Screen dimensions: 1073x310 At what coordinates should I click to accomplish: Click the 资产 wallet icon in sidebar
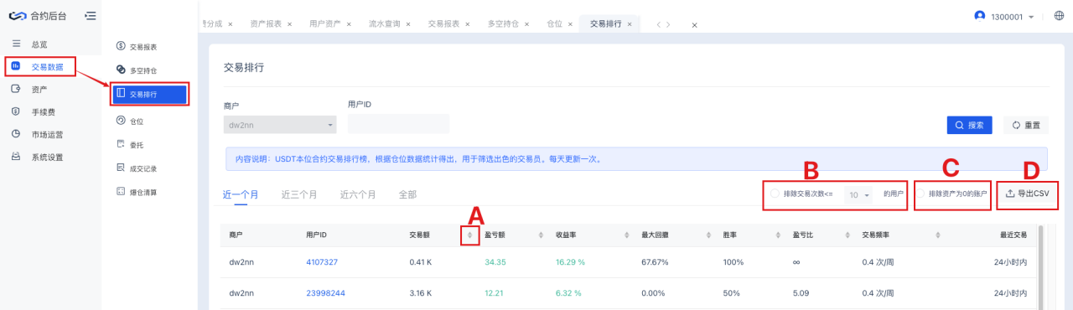point(16,88)
